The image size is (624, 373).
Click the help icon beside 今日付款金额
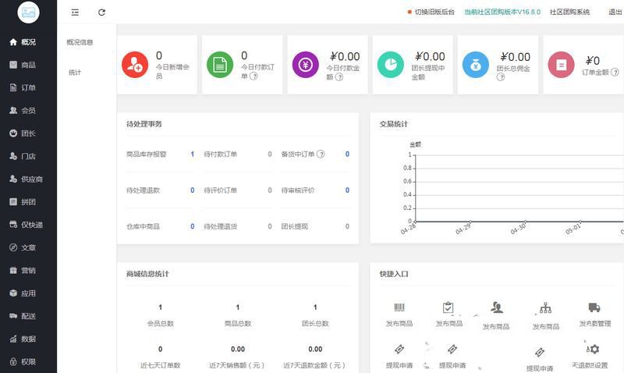(x=339, y=76)
